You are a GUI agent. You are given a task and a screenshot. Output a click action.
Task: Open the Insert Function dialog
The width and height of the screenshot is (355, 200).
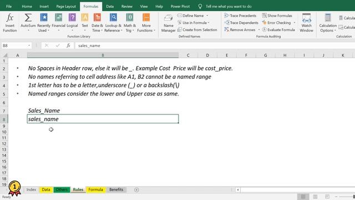10,23
